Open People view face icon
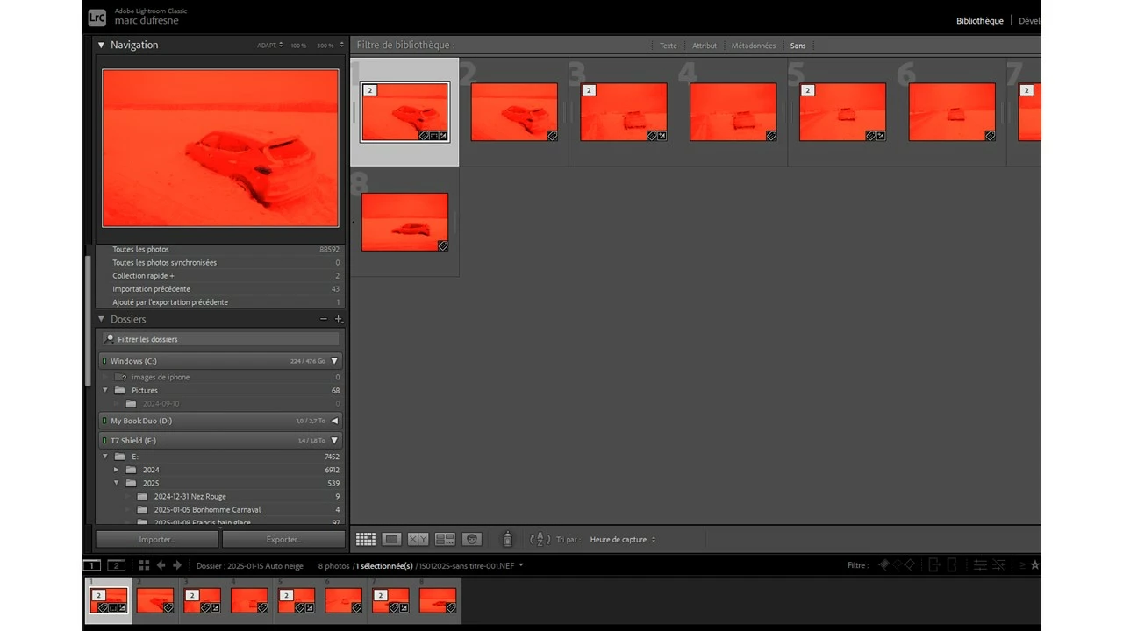The height and width of the screenshot is (631, 1123). click(472, 539)
